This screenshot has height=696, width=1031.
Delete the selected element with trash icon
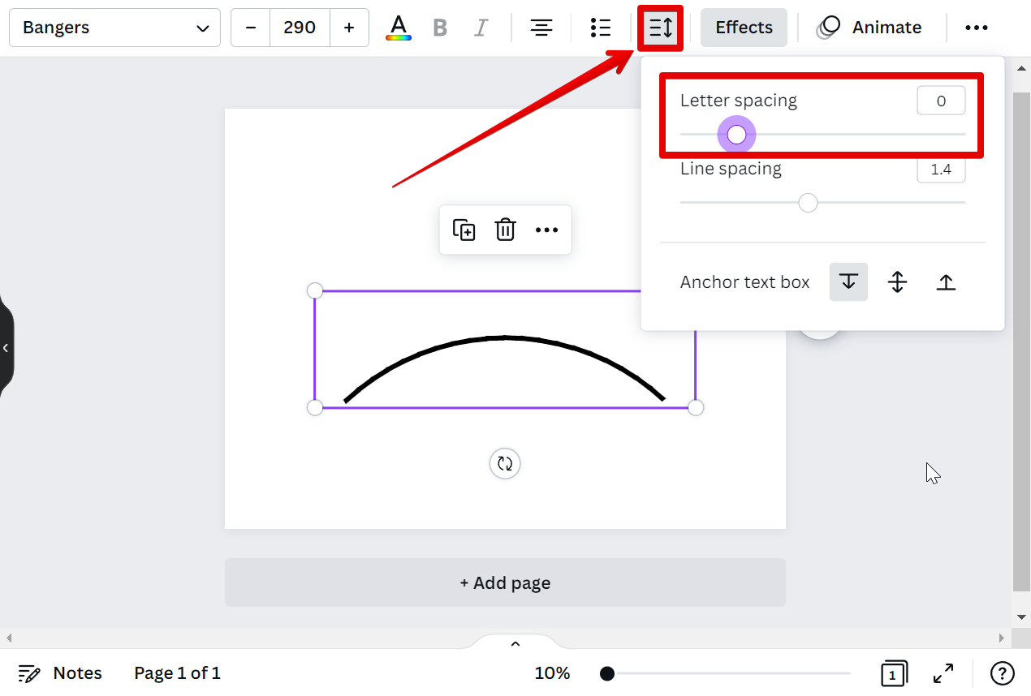(505, 230)
